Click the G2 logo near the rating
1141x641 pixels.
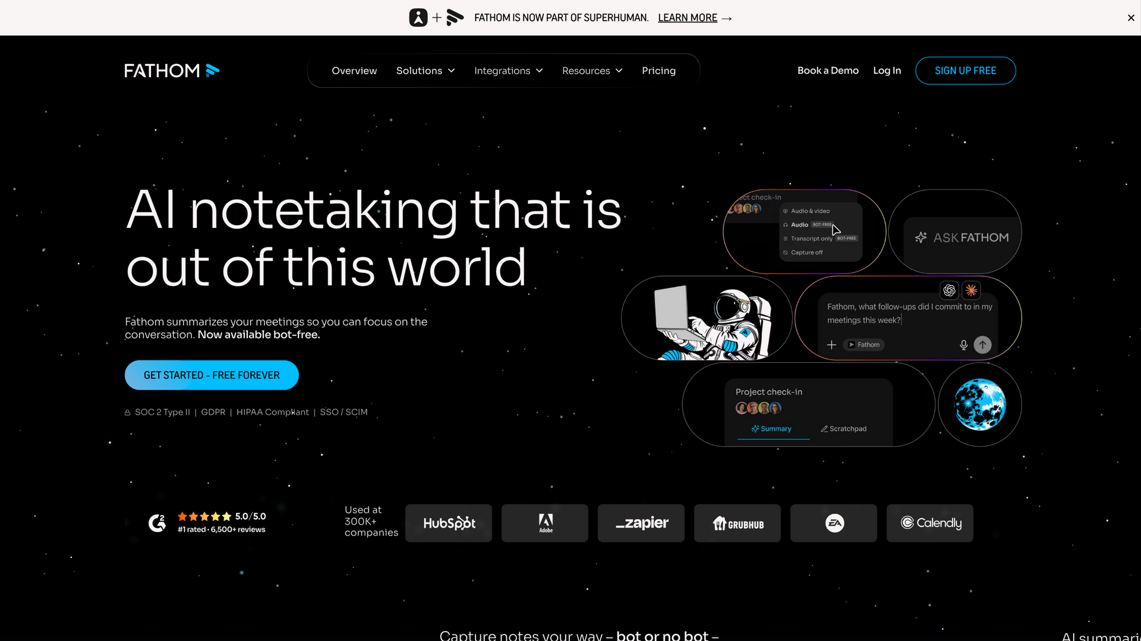coord(157,523)
